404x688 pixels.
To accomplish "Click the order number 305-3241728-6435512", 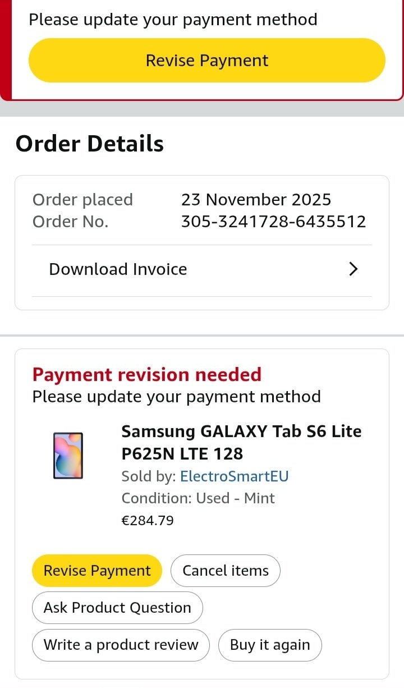I will [273, 222].
